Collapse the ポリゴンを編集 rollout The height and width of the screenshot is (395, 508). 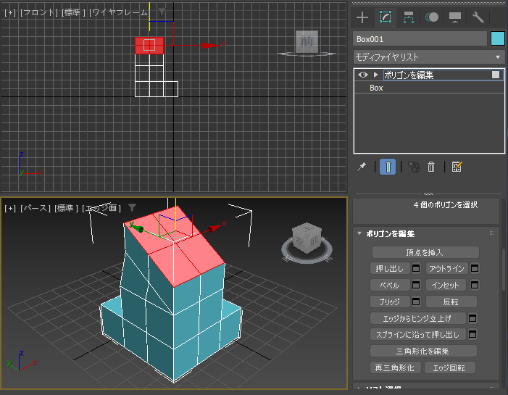pos(359,233)
